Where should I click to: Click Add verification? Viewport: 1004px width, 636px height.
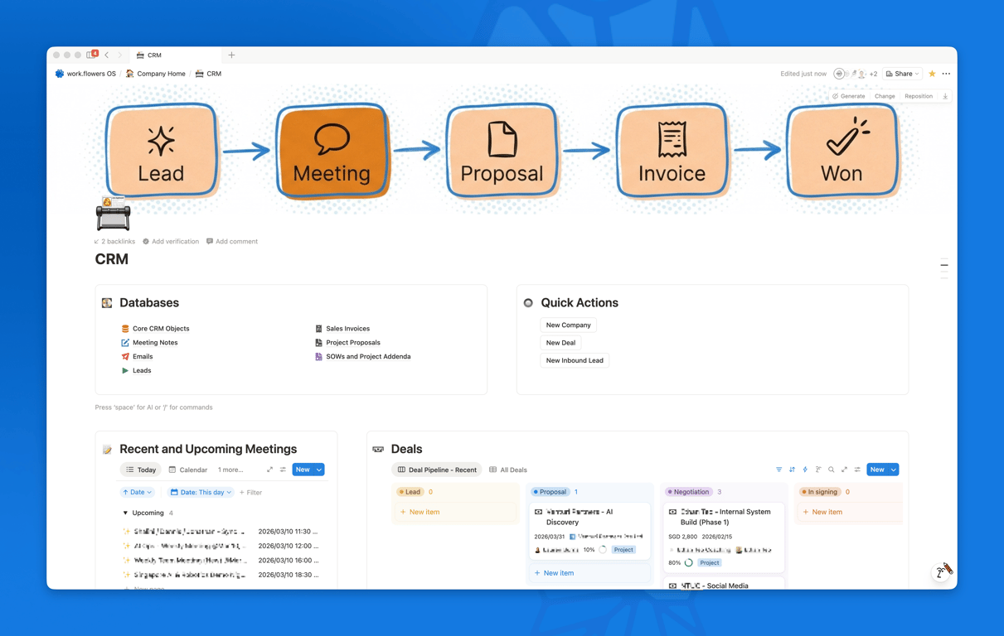171,241
